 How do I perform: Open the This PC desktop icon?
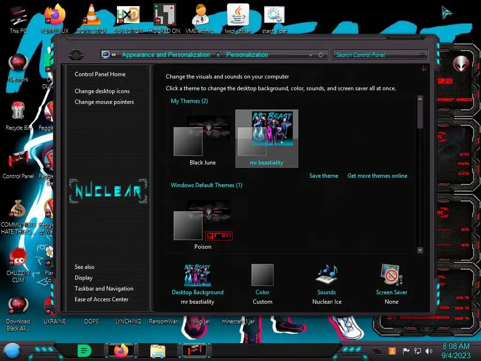point(18,20)
